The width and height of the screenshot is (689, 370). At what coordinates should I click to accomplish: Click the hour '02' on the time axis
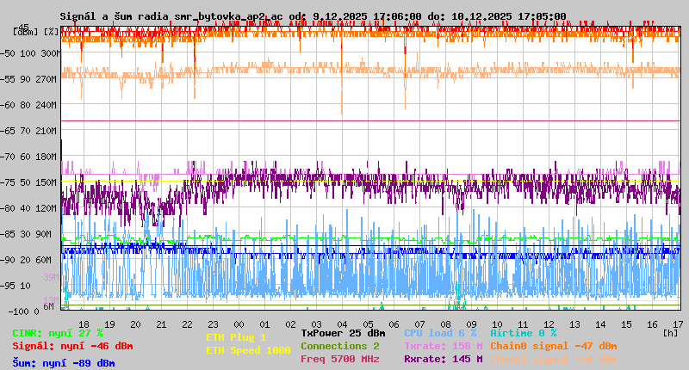[290, 324]
